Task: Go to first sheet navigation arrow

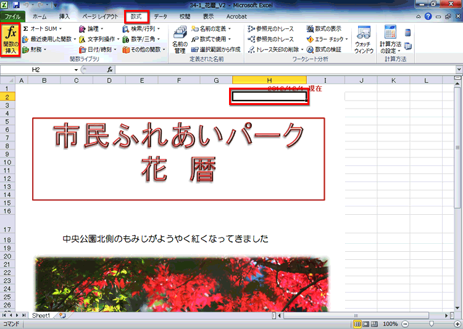Action: pyautogui.click(x=4, y=315)
